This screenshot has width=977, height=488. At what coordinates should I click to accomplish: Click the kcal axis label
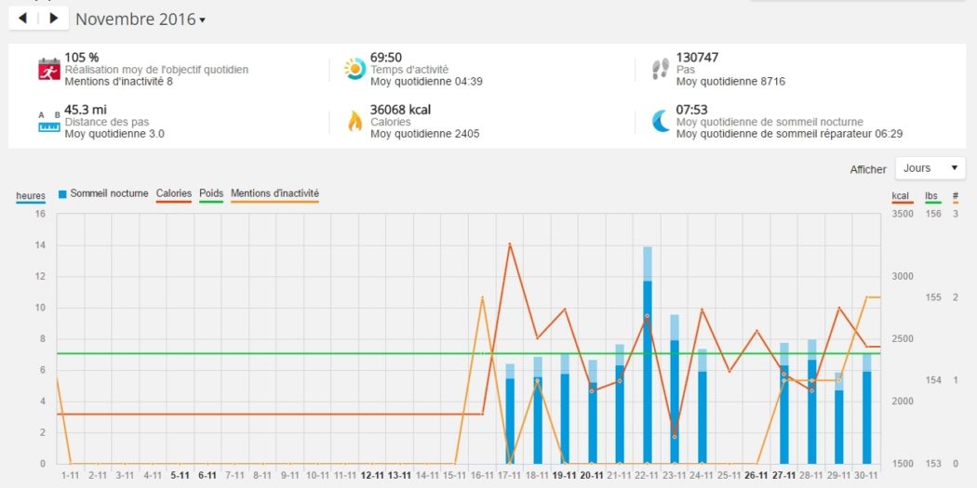(x=900, y=195)
